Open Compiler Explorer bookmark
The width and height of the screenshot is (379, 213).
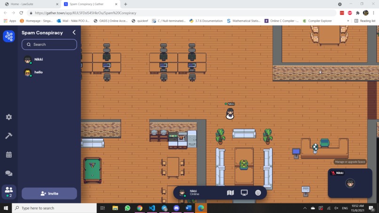(317, 21)
